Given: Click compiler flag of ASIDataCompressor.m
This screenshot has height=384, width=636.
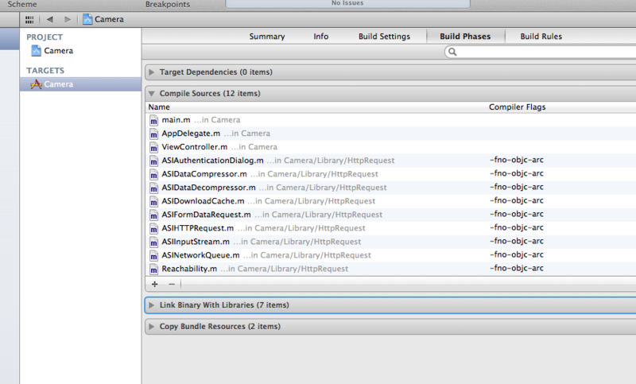Looking at the screenshot, I should pyautogui.click(x=516, y=173).
